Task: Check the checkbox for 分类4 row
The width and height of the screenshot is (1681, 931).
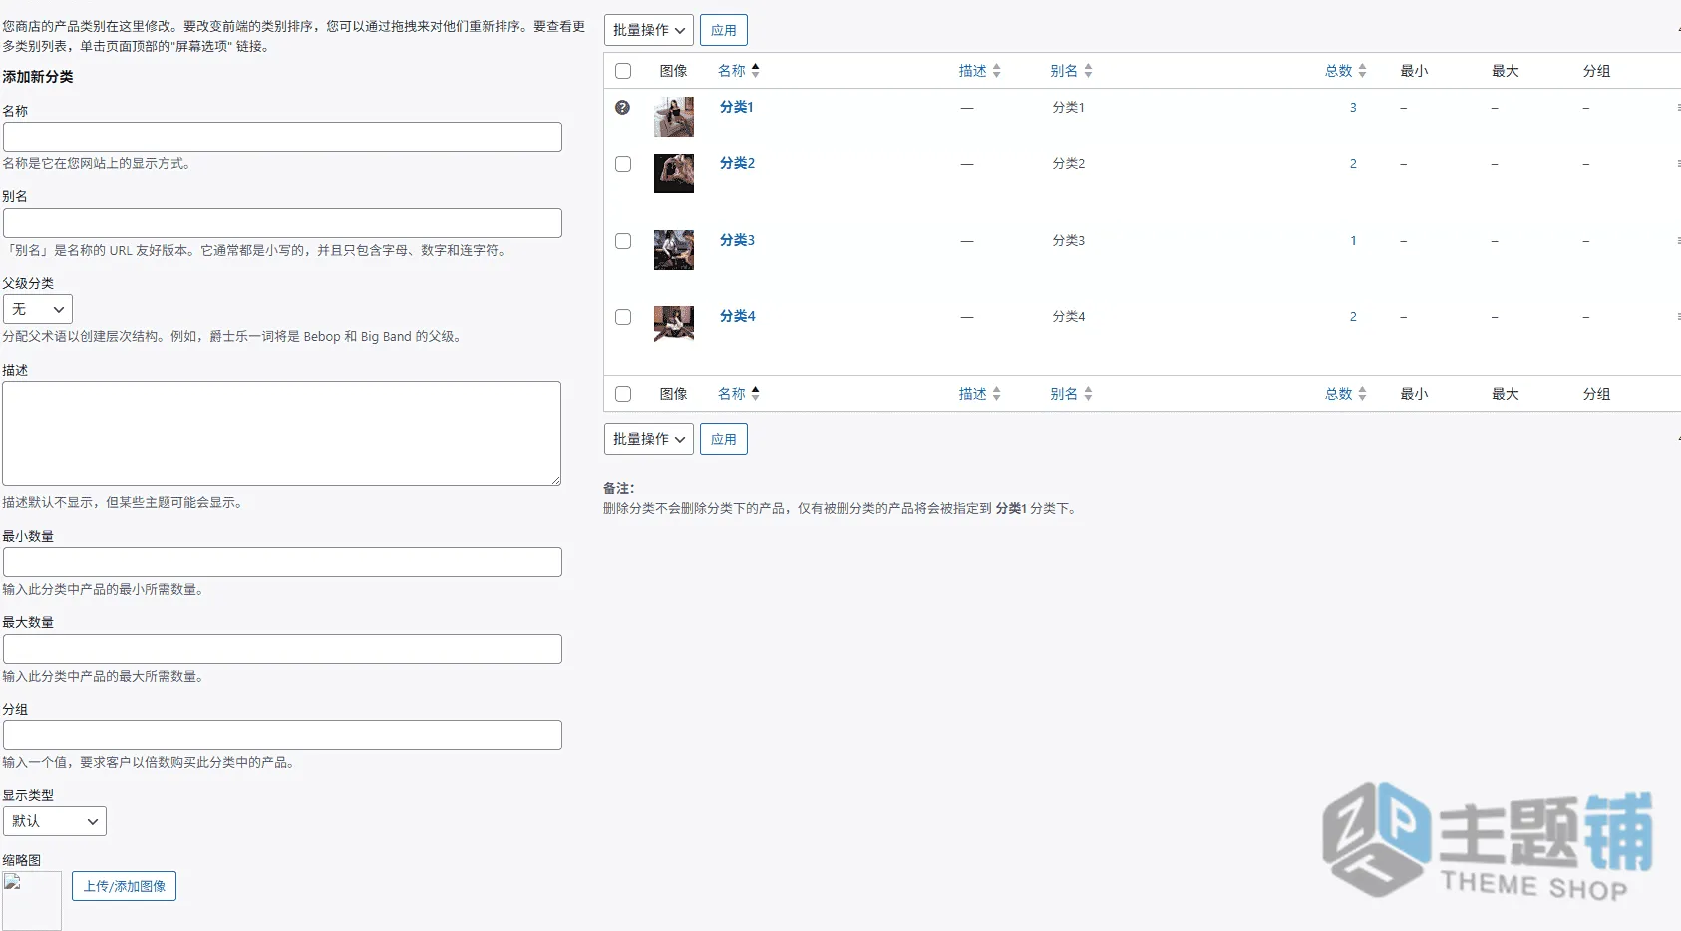Action: (623, 317)
